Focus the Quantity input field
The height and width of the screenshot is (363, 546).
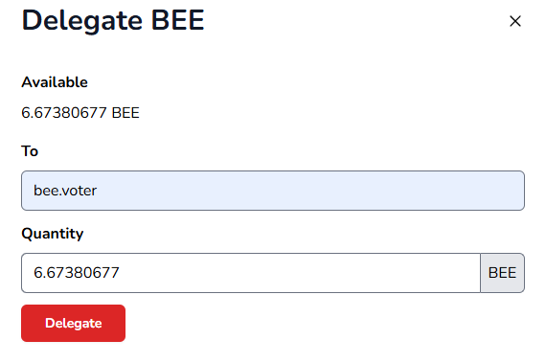251,273
